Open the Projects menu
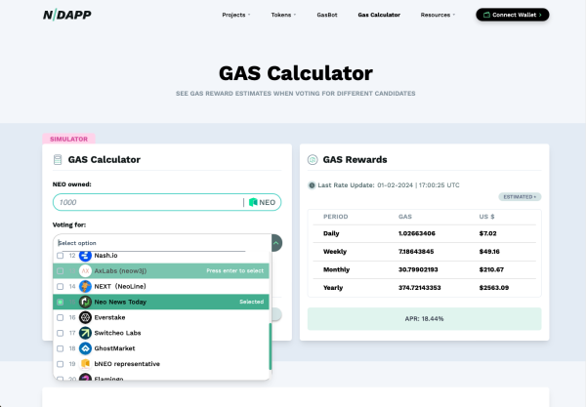586x407 pixels. click(x=236, y=15)
